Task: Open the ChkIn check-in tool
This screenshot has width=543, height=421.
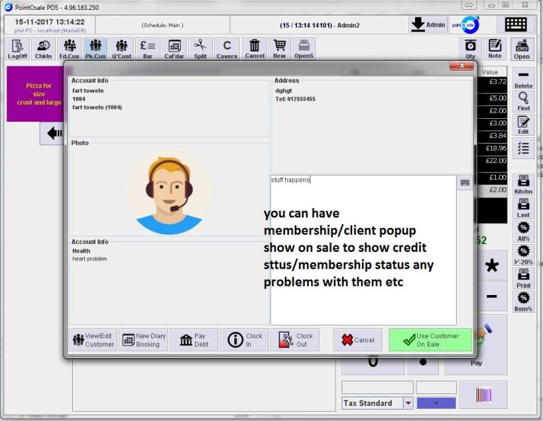Action: 43,49
